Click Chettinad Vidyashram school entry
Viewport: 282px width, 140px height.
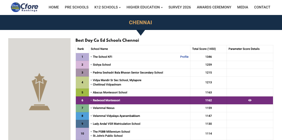click(x=107, y=85)
